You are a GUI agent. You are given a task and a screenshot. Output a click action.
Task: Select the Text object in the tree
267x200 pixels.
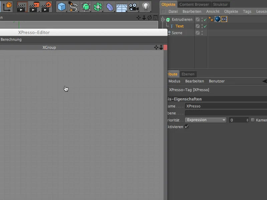[x=180, y=26]
